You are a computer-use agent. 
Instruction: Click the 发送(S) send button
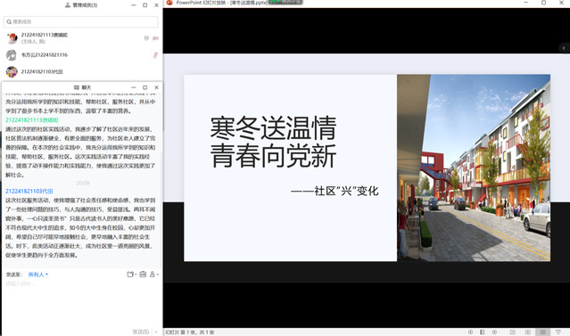pyautogui.click(x=141, y=332)
